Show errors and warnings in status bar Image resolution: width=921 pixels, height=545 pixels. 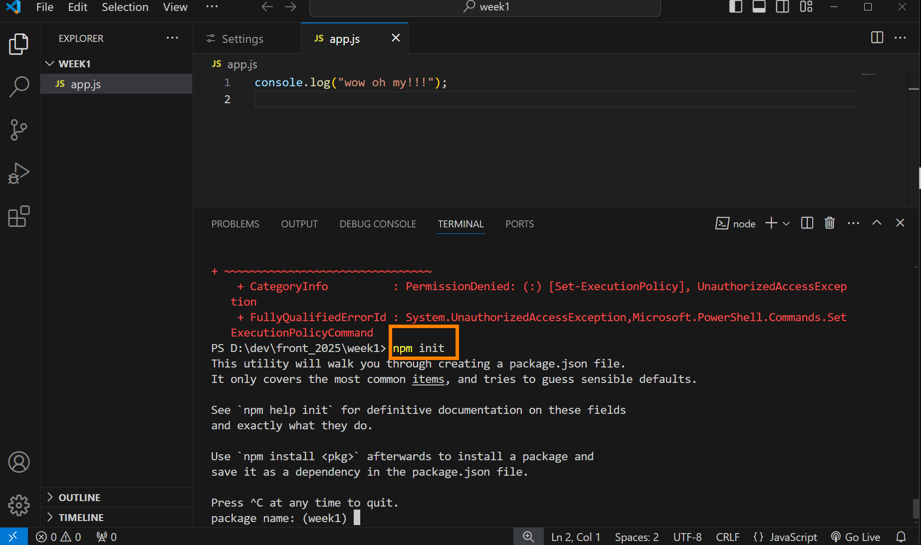click(x=58, y=537)
